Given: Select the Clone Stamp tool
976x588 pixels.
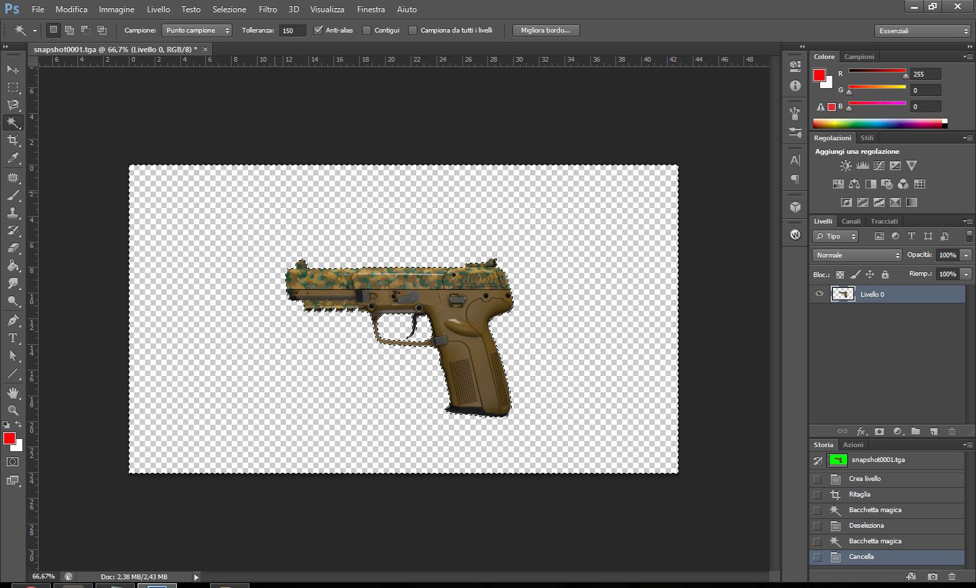Looking at the screenshot, I should (x=13, y=213).
